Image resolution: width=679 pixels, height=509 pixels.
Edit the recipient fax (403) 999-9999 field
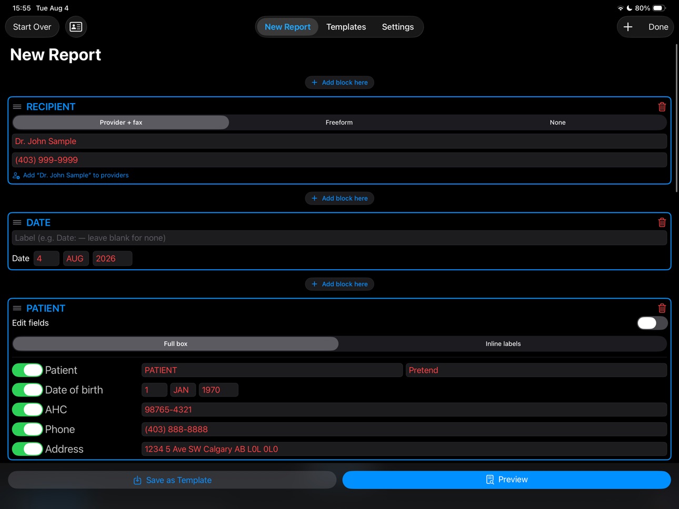[x=339, y=160]
